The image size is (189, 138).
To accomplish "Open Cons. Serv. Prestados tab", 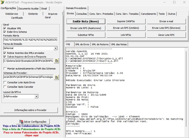I will point(101,14).
